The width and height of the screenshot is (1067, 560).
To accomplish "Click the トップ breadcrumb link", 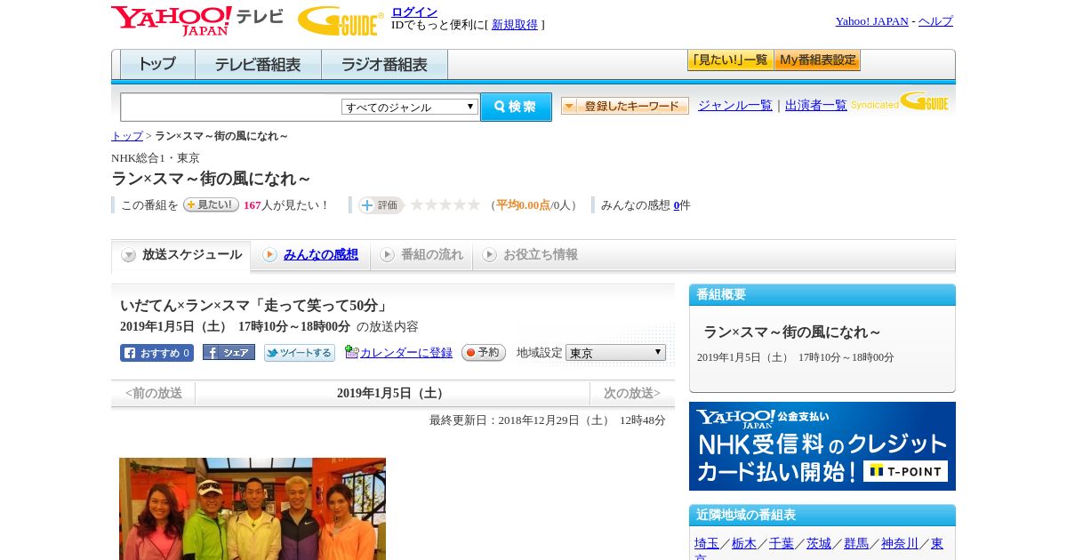I will pos(127,136).
